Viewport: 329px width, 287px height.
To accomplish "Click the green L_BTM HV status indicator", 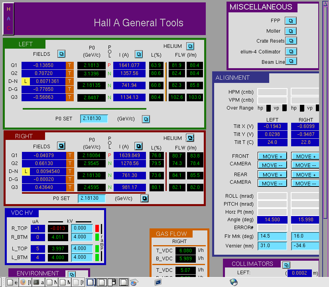I will click(x=97, y=258).
